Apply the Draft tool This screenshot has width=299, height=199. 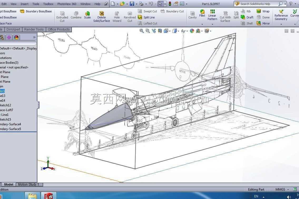(247, 17)
